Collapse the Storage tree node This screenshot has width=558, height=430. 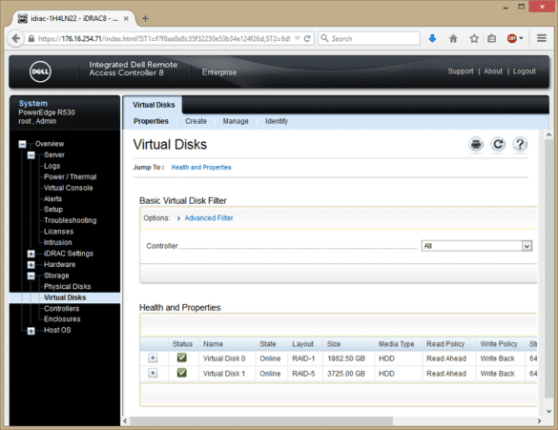[31, 276]
